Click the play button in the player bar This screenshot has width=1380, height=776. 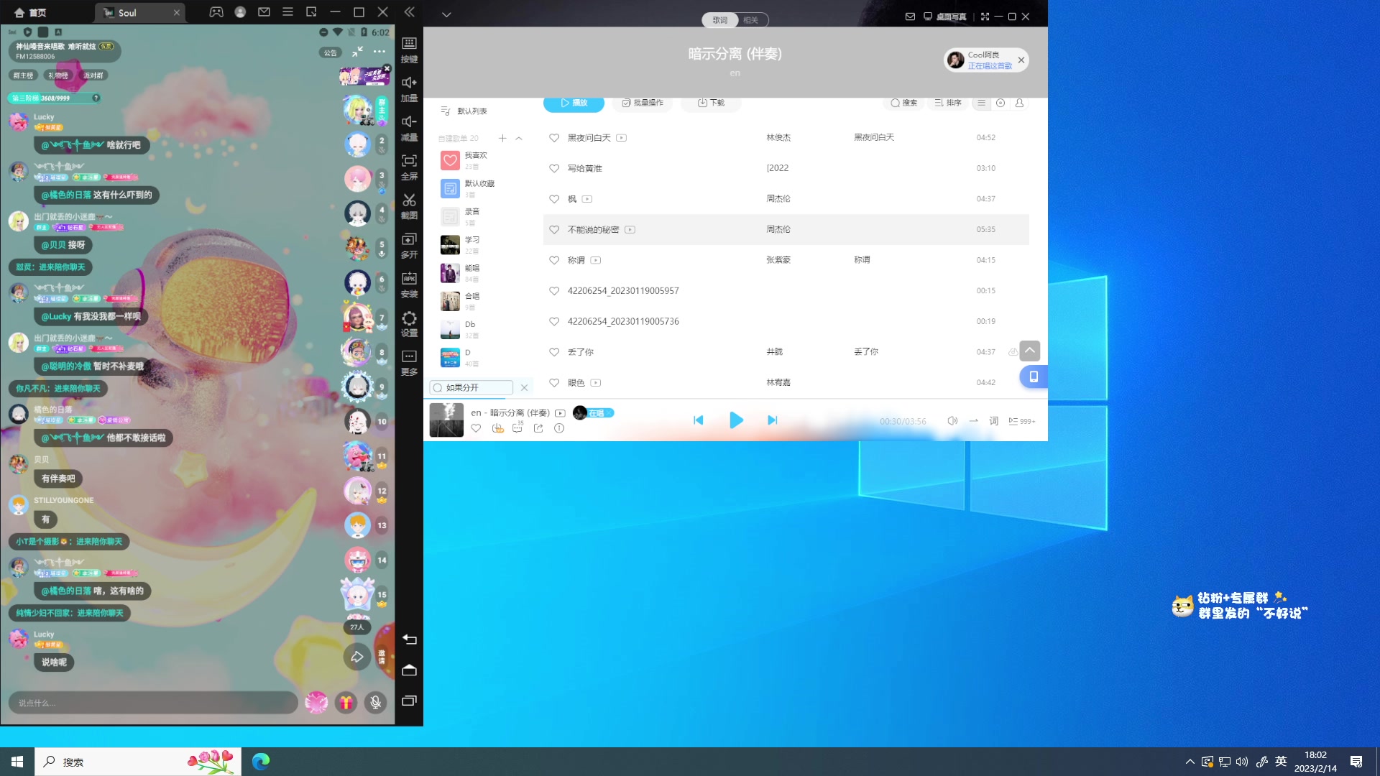pos(736,420)
